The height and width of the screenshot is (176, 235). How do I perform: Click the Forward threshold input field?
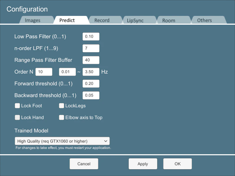tap(91, 83)
